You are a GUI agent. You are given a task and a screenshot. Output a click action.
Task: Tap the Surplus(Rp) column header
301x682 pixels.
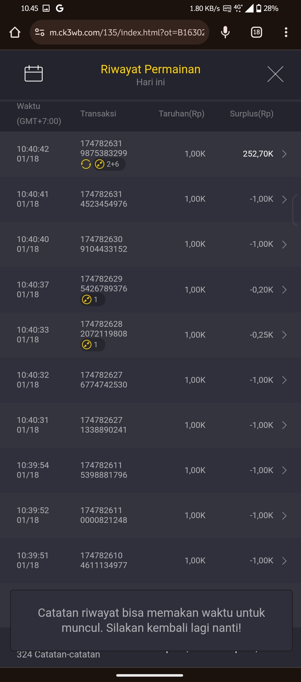point(251,114)
